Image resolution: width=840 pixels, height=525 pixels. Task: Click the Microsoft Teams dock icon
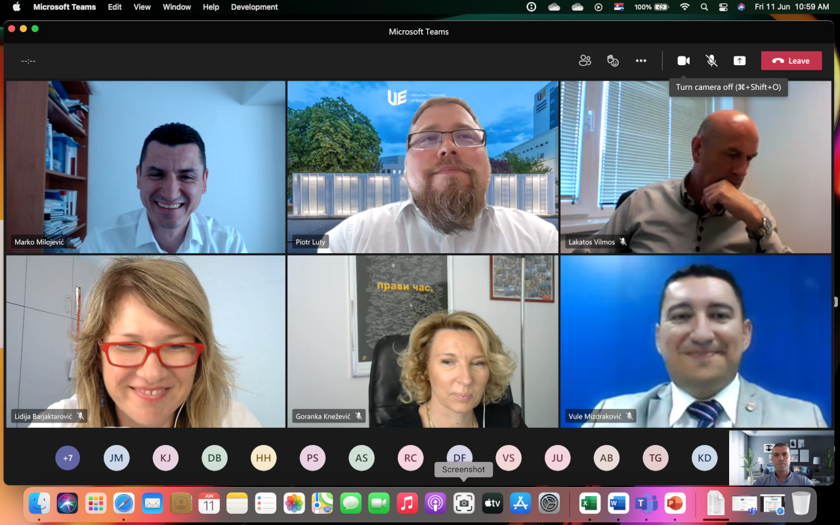(646, 503)
